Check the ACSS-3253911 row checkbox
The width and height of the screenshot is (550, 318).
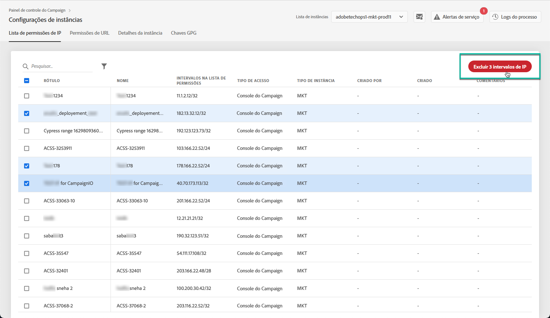27,148
